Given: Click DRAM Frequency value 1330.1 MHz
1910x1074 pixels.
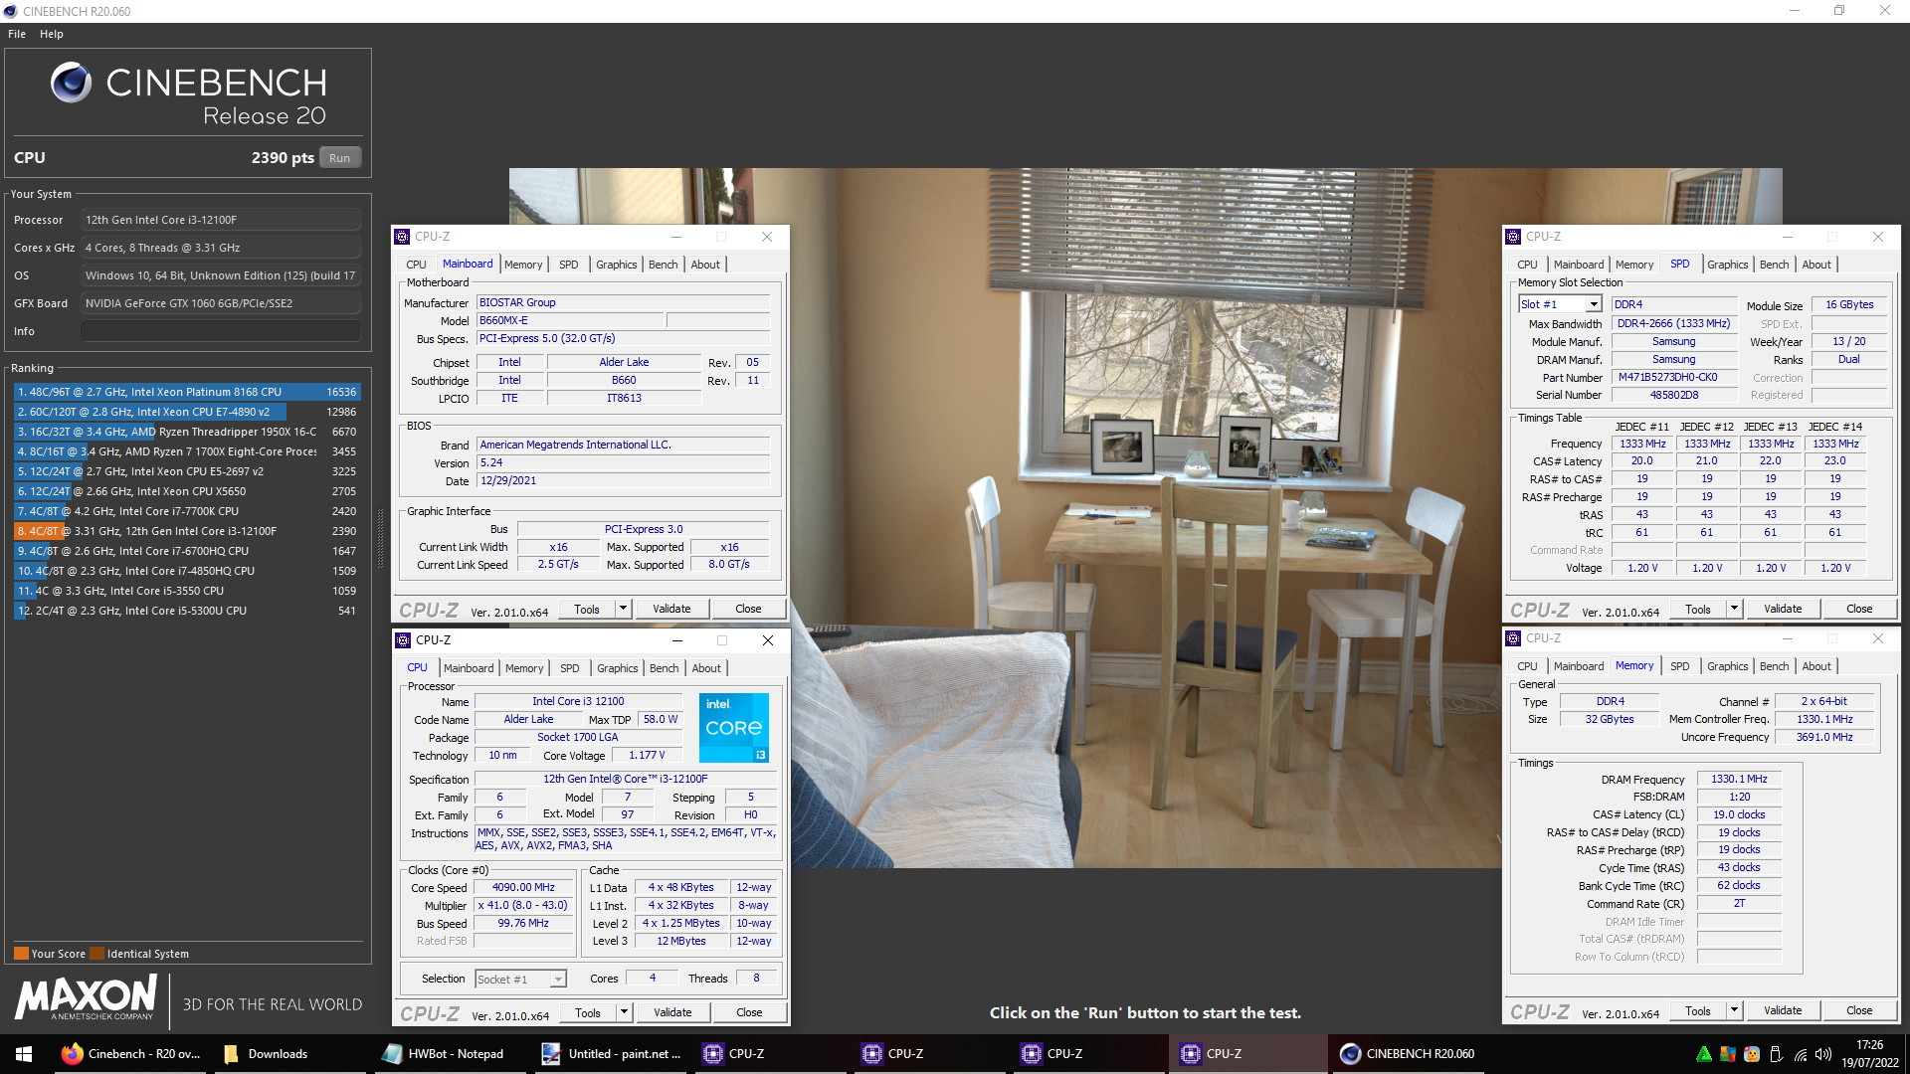Looking at the screenshot, I should click(1739, 780).
